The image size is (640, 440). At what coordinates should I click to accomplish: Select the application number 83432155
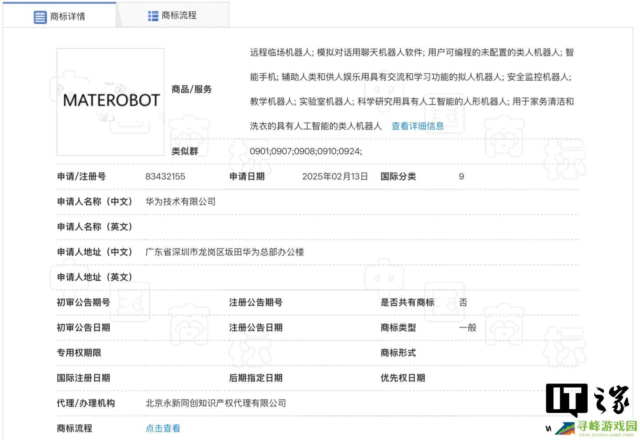pos(165,176)
